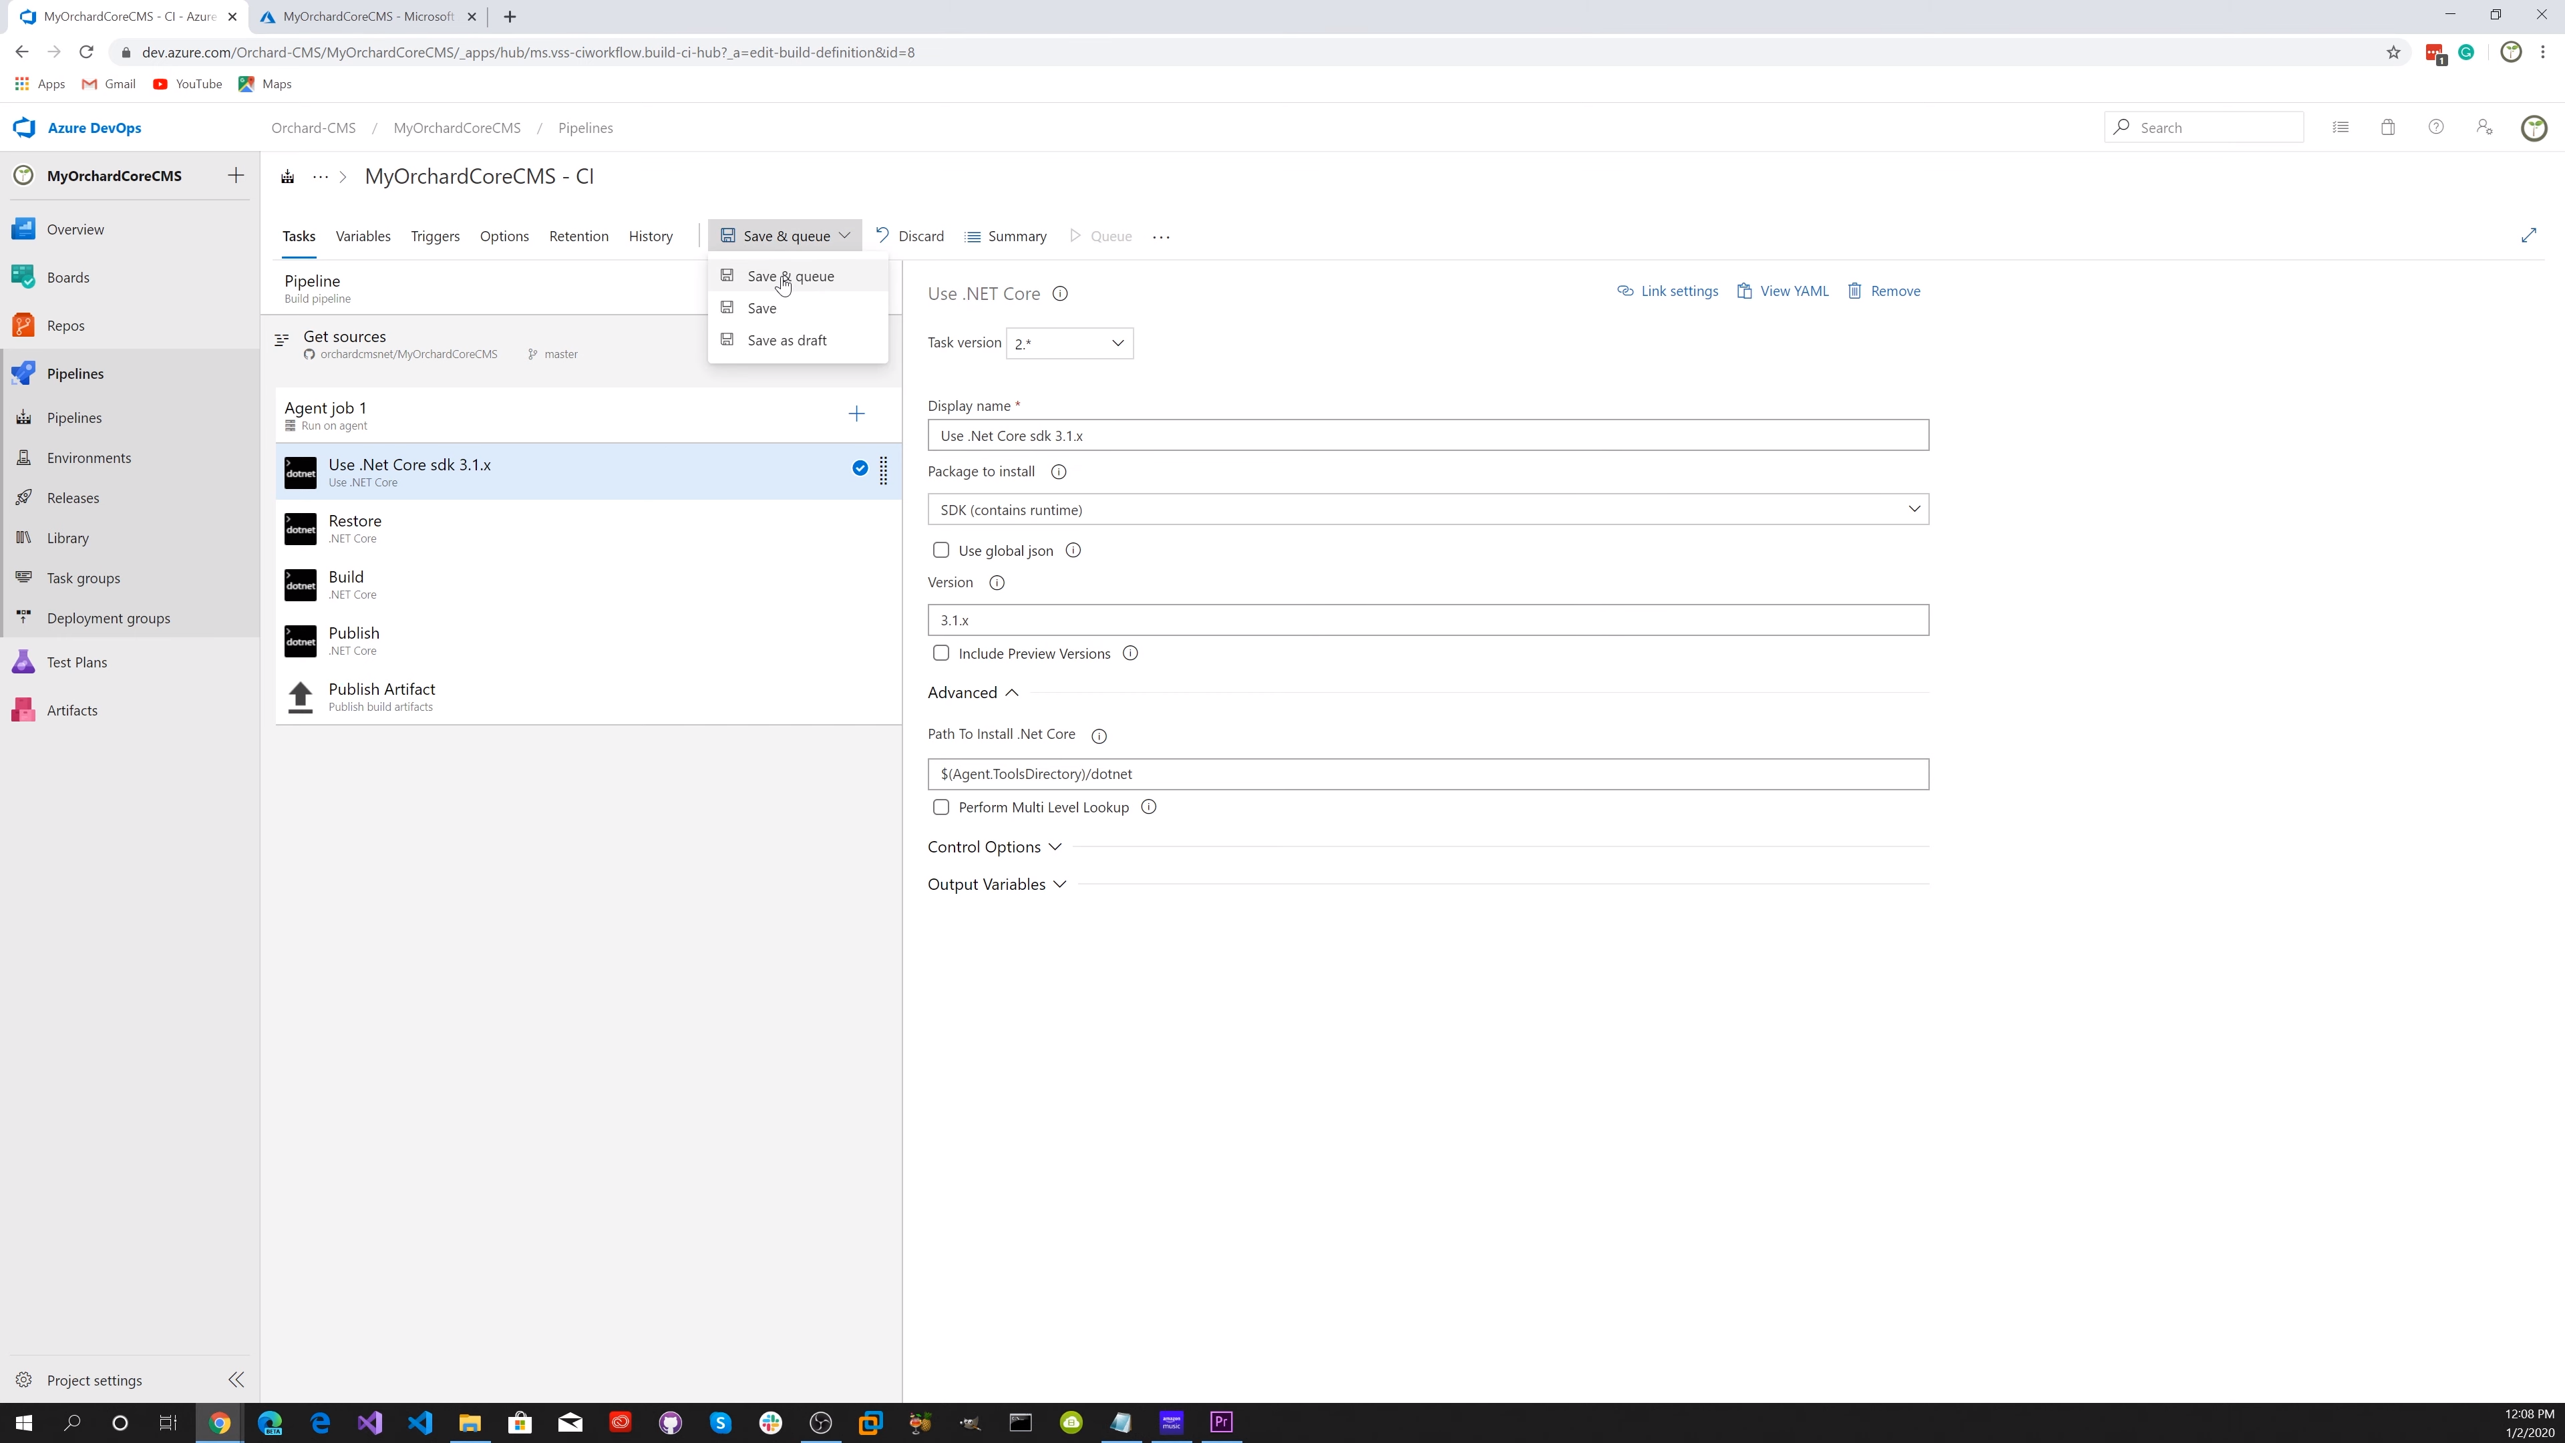Open Library under Pipelines
Image resolution: width=2565 pixels, height=1443 pixels.
tap(67, 538)
